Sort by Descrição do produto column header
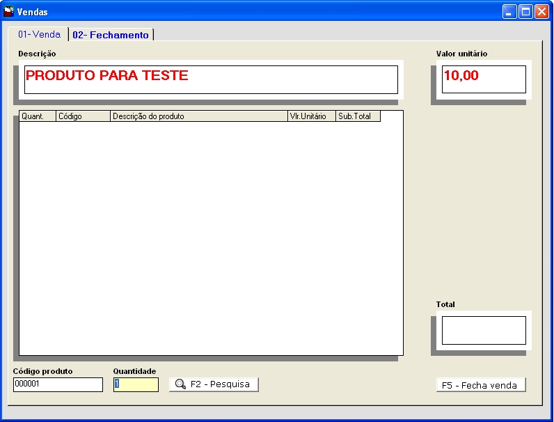The height and width of the screenshot is (422, 554). click(199, 116)
